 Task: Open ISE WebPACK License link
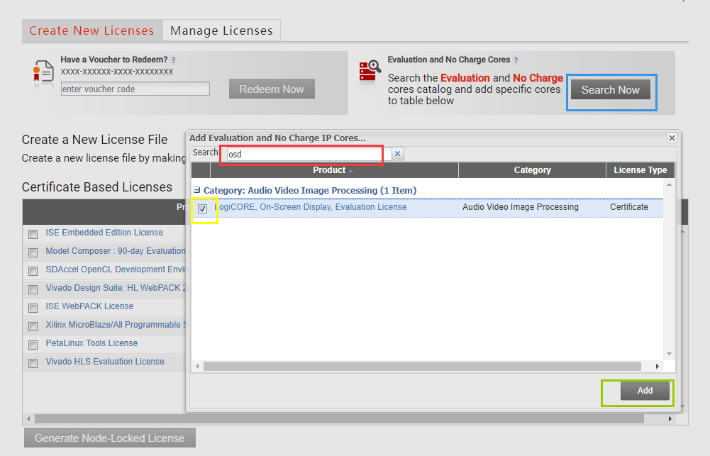click(89, 306)
